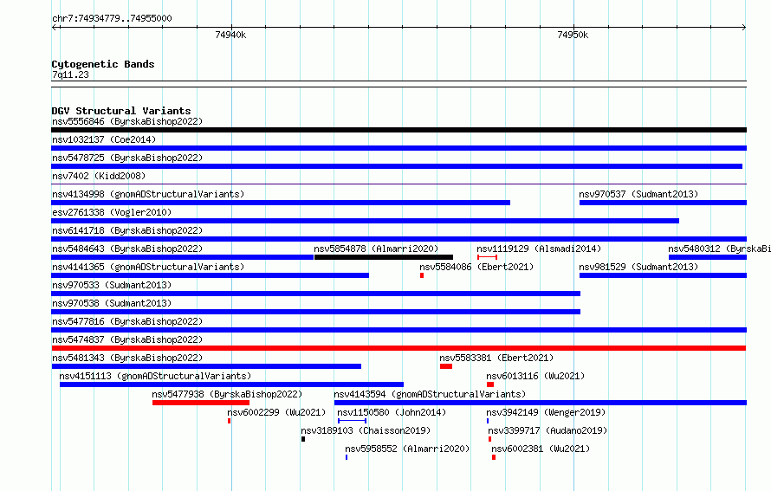The height and width of the screenshot is (491, 771).
Task: Click the black marker under nsv3189103
Action: tap(303, 439)
